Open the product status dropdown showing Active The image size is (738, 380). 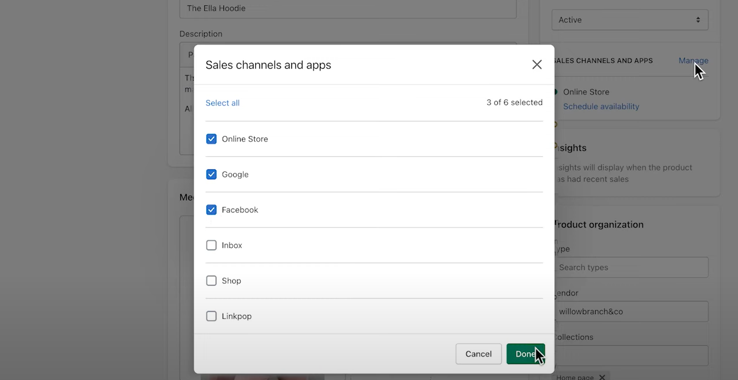click(x=630, y=19)
